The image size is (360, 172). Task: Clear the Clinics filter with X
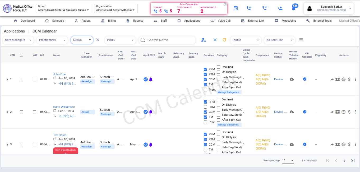(x=98, y=40)
